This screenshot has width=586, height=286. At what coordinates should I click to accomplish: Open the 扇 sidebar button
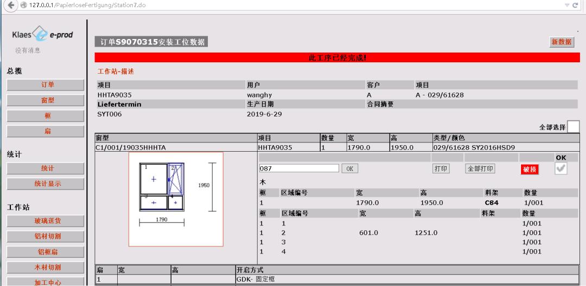(46, 131)
